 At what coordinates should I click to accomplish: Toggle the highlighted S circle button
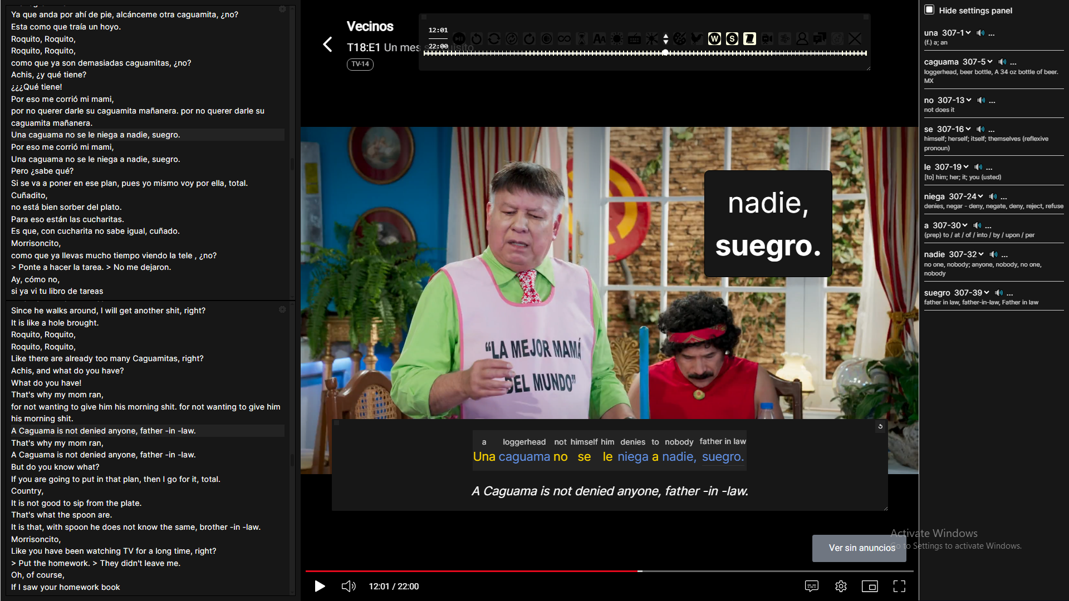(732, 38)
